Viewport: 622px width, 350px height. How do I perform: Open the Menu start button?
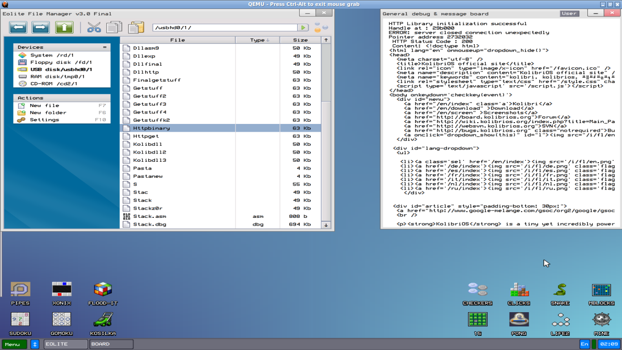14,344
